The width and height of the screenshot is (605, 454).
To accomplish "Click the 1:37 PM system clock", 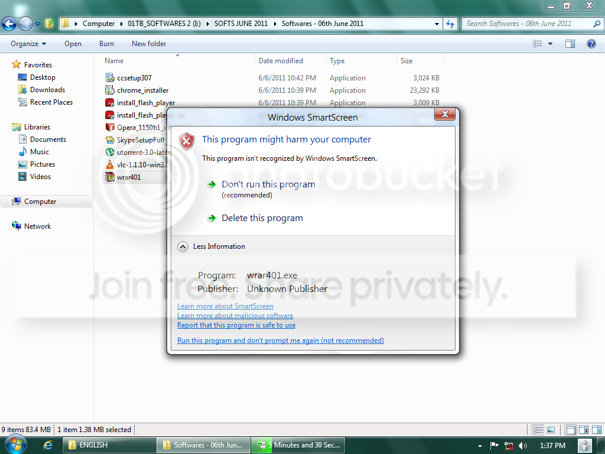I will tap(552, 446).
